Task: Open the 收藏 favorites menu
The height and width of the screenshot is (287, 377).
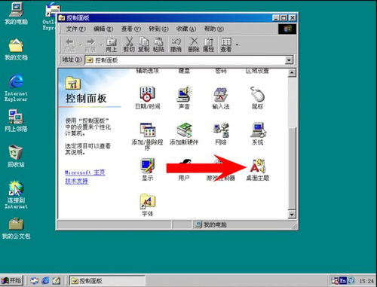Action: (x=186, y=29)
